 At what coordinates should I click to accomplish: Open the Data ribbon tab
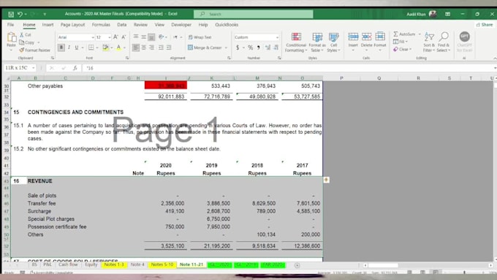coord(122,24)
